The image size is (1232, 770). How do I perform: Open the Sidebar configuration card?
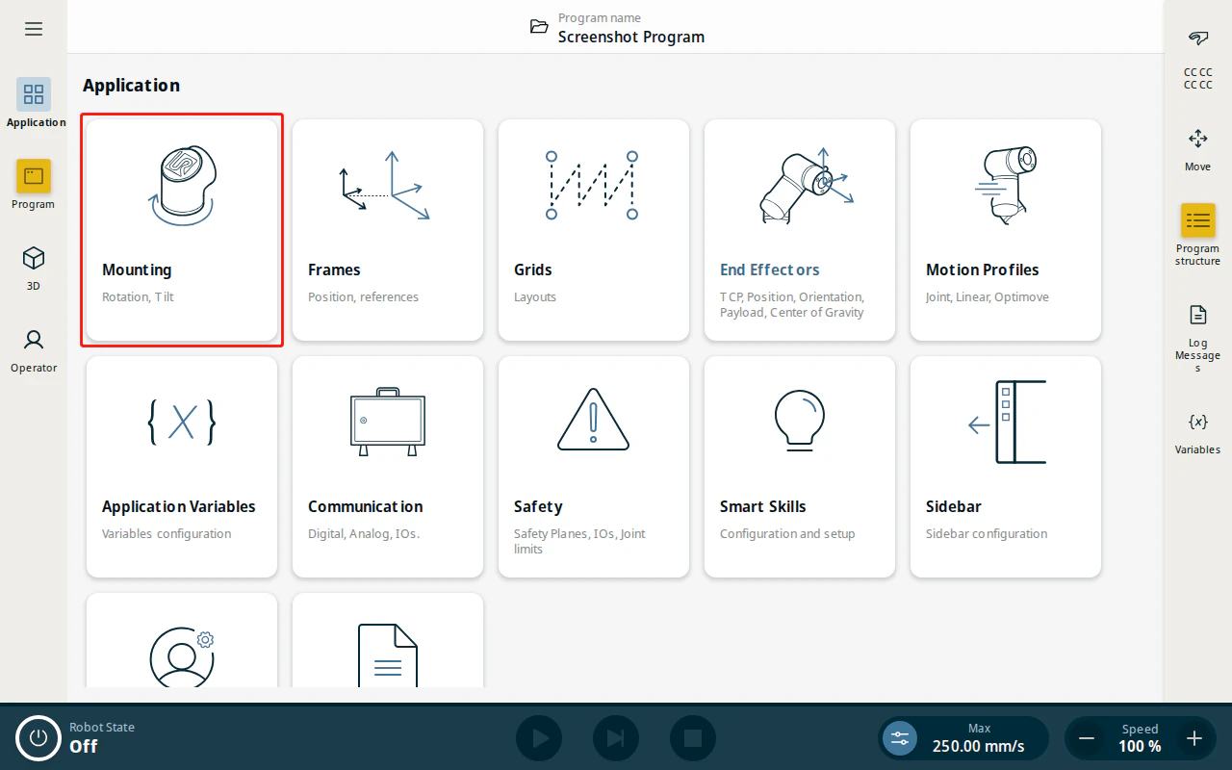(1006, 467)
